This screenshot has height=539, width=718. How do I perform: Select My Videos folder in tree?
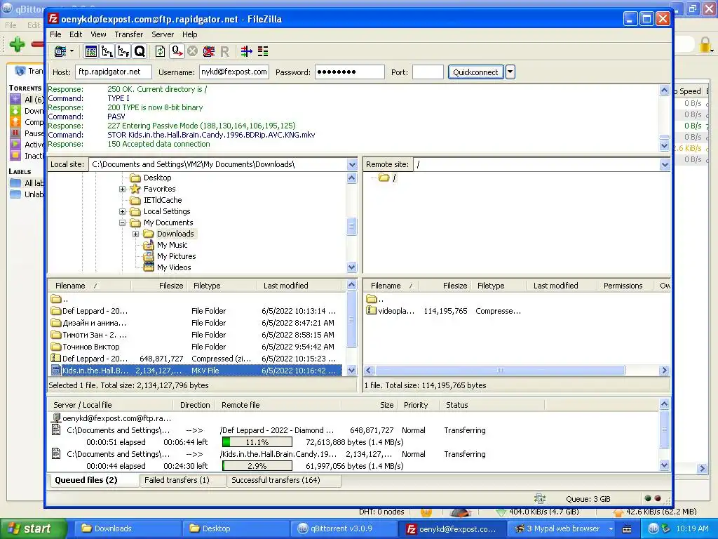pos(174,267)
